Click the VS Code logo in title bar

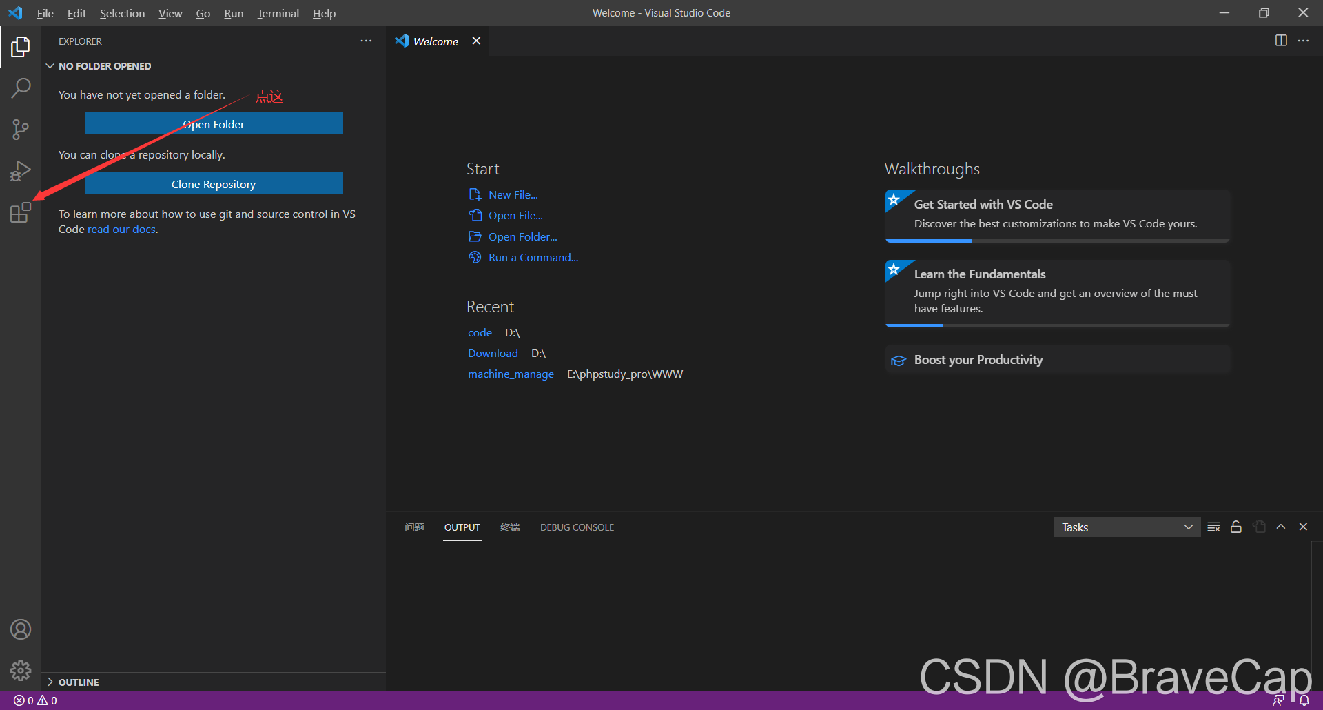15,13
